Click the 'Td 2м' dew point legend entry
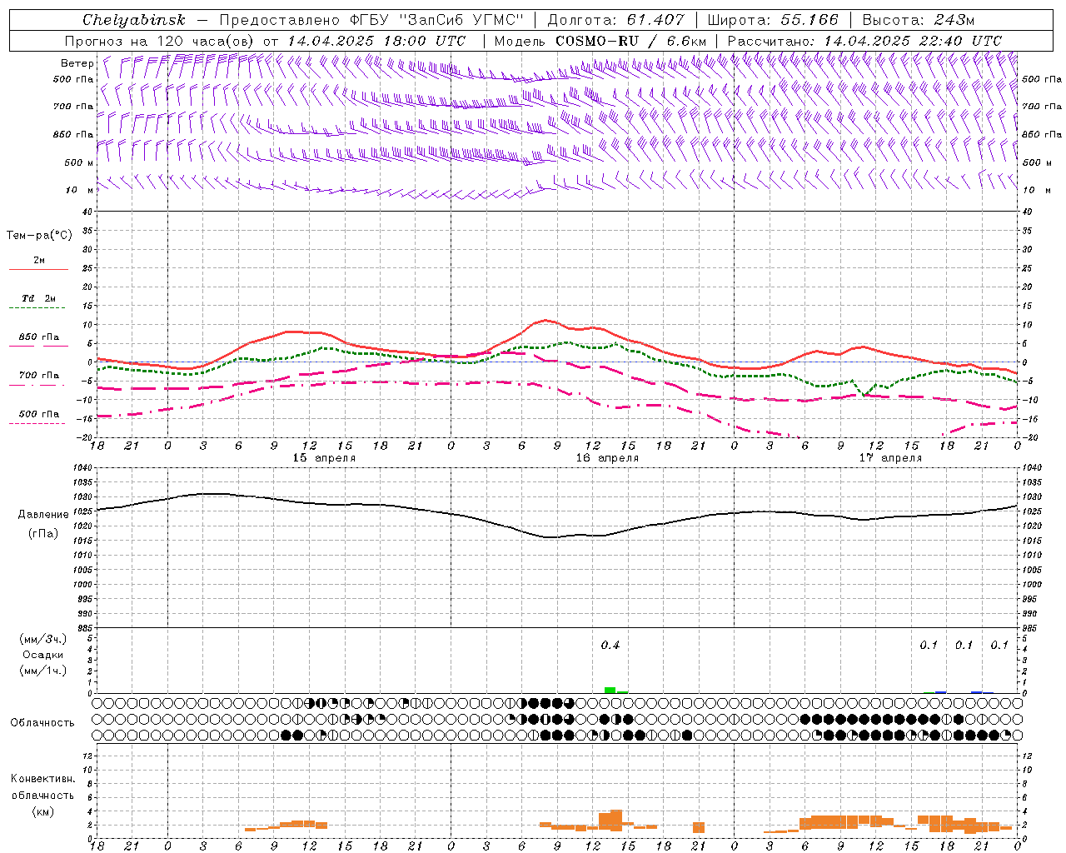 click(38, 298)
